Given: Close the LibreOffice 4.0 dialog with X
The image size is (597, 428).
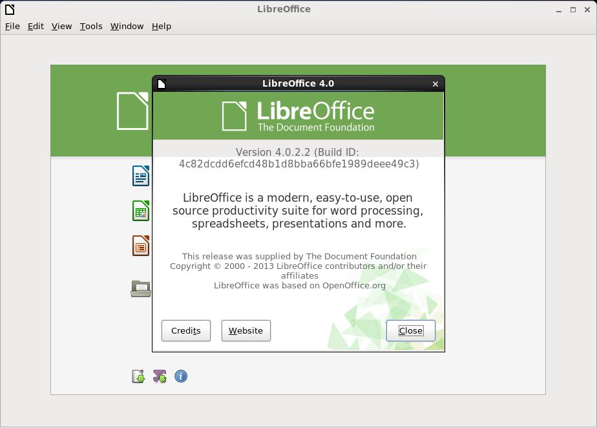Looking at the screenshot, I should (435, 84).
